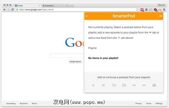Click 'Add or continue a podcast' message

(x=124, y=77)
